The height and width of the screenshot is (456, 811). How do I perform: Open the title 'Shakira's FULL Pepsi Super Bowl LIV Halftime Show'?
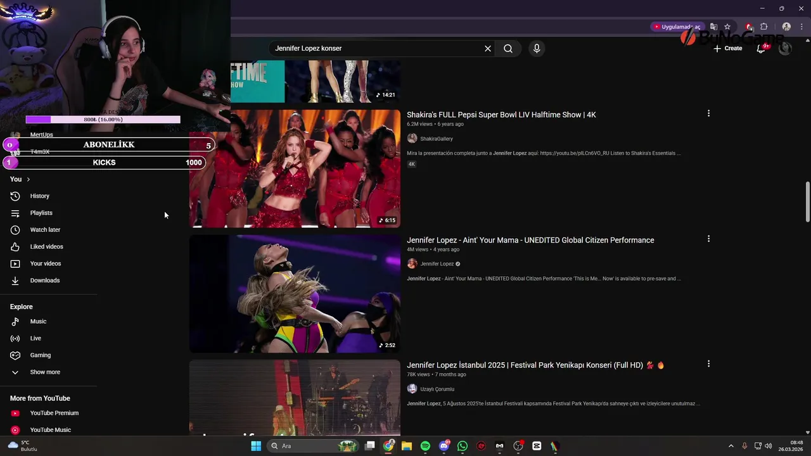(501, 115)
